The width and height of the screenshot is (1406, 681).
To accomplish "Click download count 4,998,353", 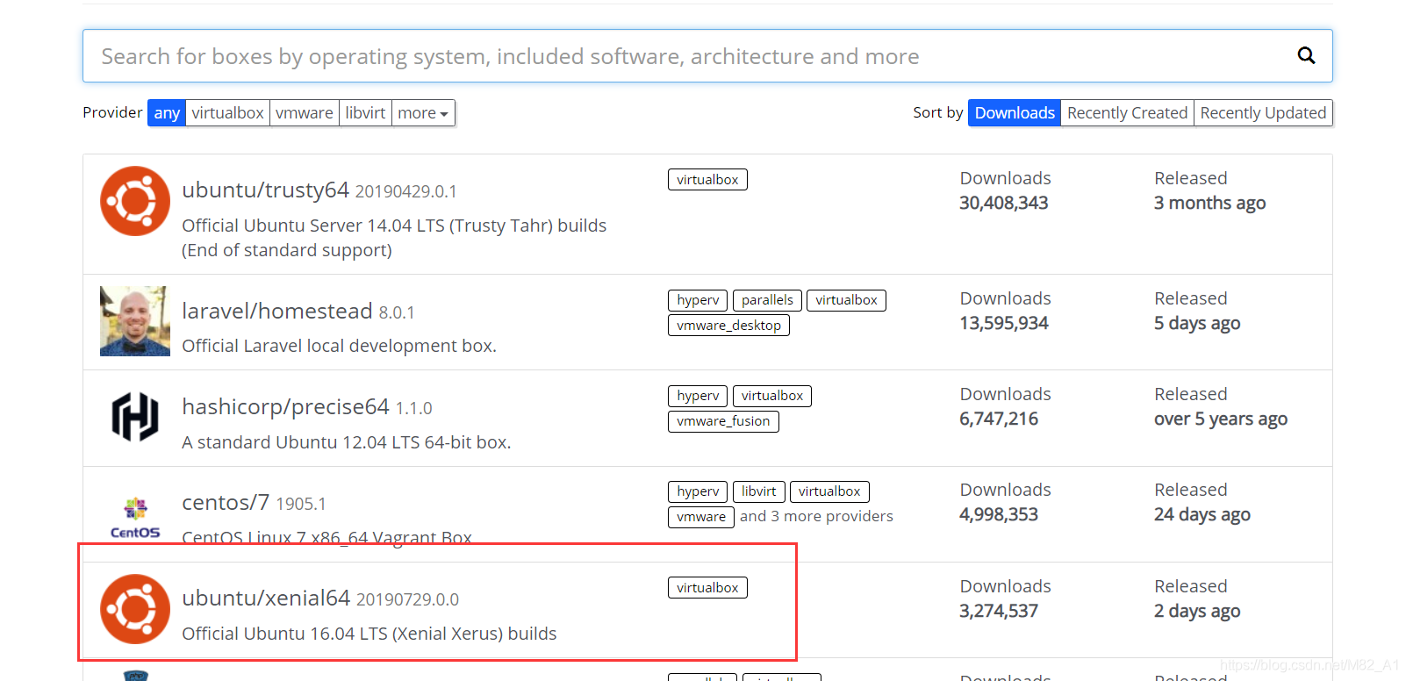I will point(999,514).
